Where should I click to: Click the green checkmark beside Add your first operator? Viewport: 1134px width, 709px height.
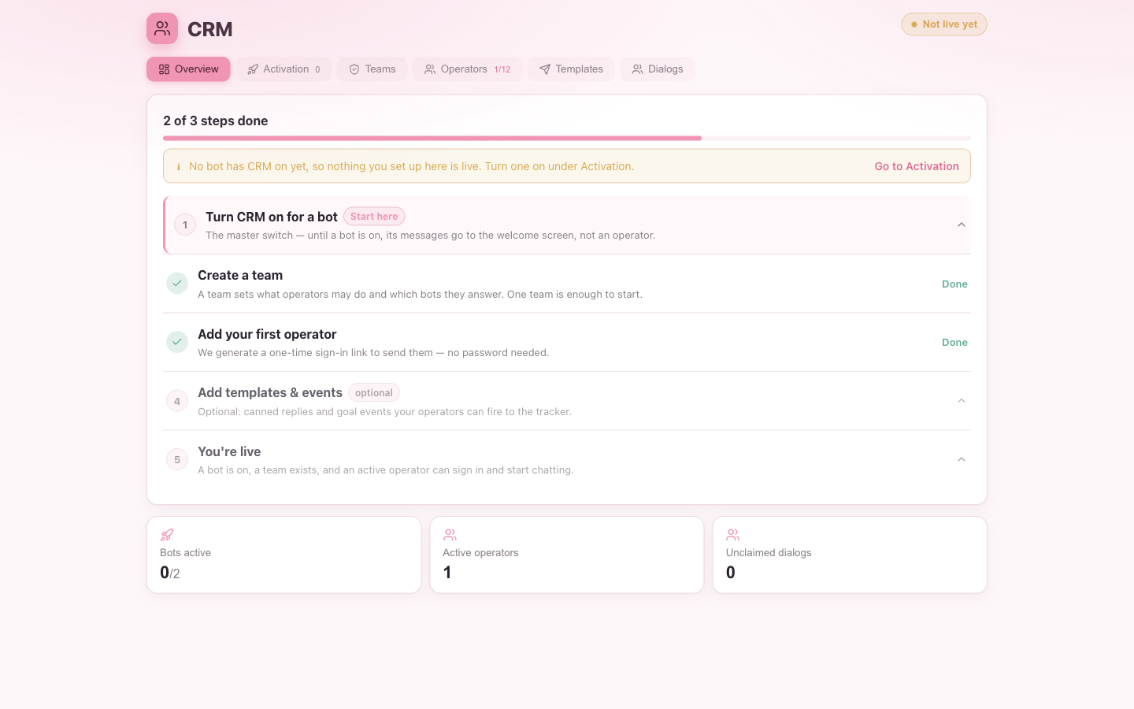point(177,342)
